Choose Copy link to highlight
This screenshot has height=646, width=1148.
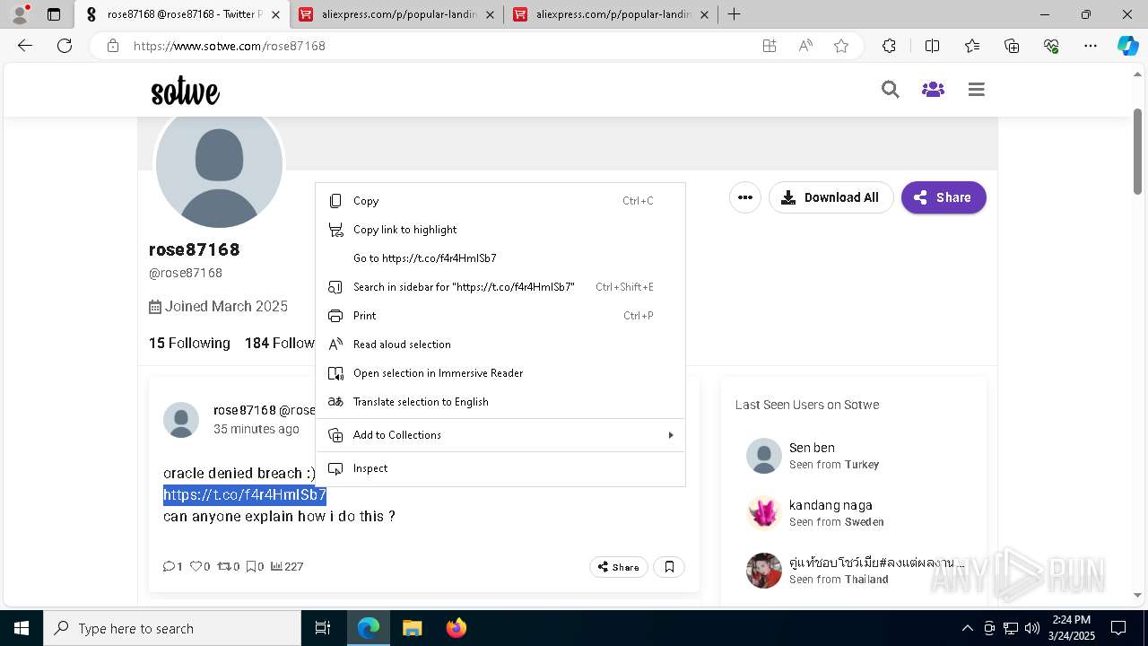tap(500, 230)
